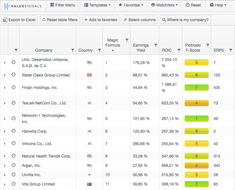Click watch icon for Urbi, Desarrollos Urbanos
The height and width of the screenshot is (190, 235).
(x=14, y=62)
